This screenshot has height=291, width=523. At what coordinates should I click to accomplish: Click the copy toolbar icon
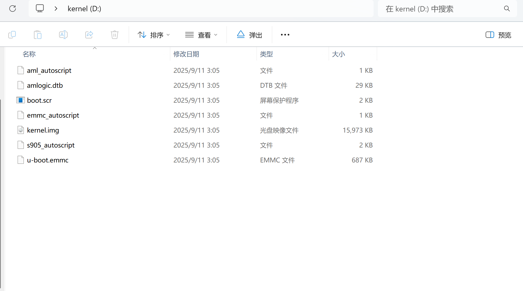(x=12, y=35)
